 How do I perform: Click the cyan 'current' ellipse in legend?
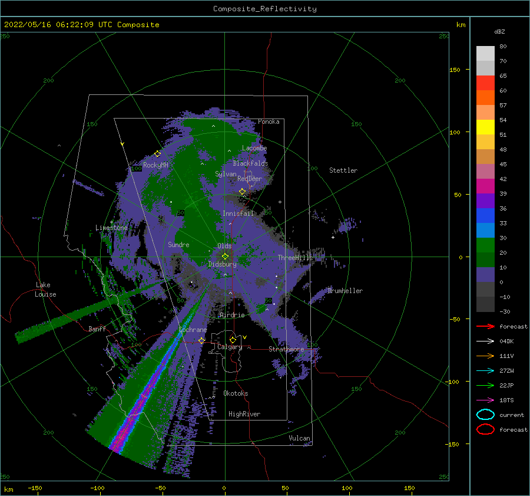coord(485,415)
